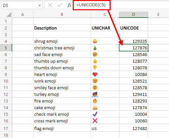Select the fire emoji cell
The width and height of the screenshot is (169, 138).
(x=105, y=101)
